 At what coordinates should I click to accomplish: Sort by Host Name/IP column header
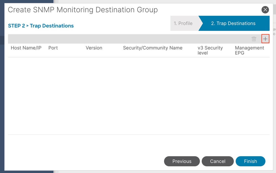26,48
